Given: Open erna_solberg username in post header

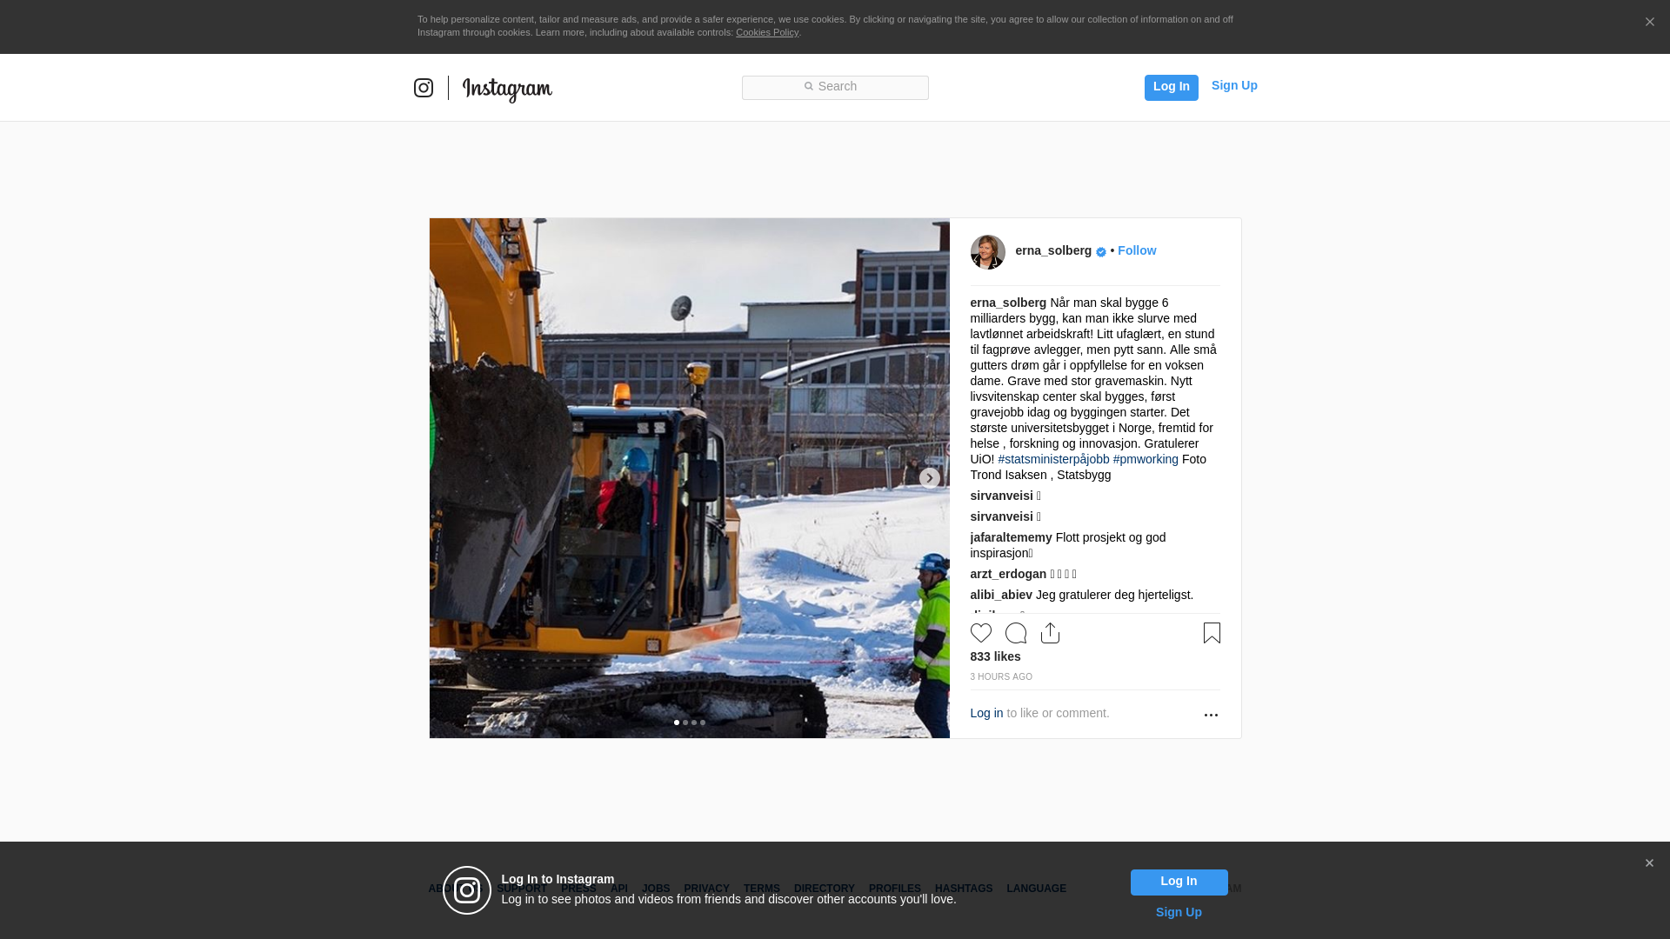Looking at the screenshot, I should [x=1053, y=250].
